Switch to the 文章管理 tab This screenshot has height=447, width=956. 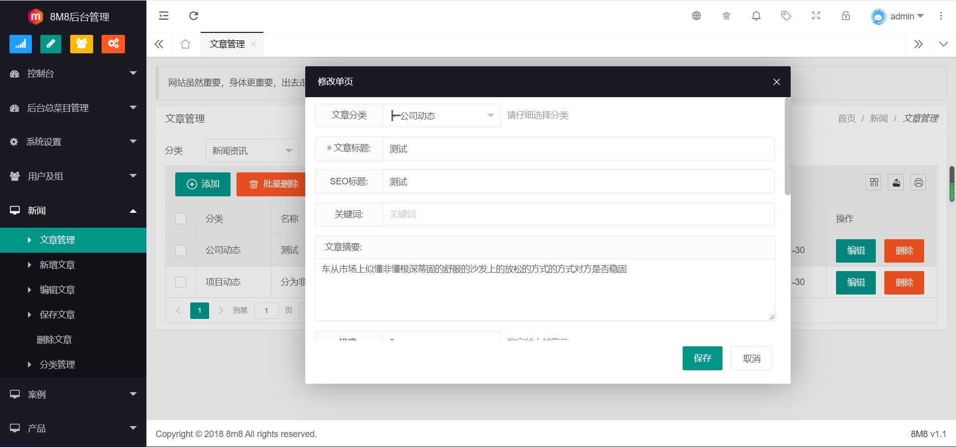(227, 44)
